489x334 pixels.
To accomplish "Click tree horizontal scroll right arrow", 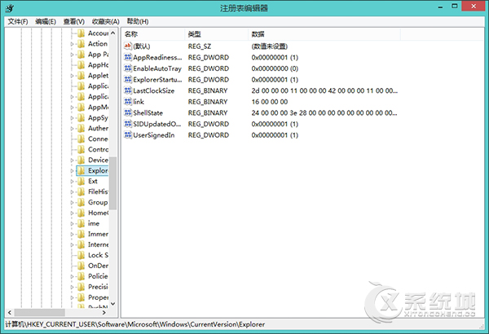I will tap(104, 312).
